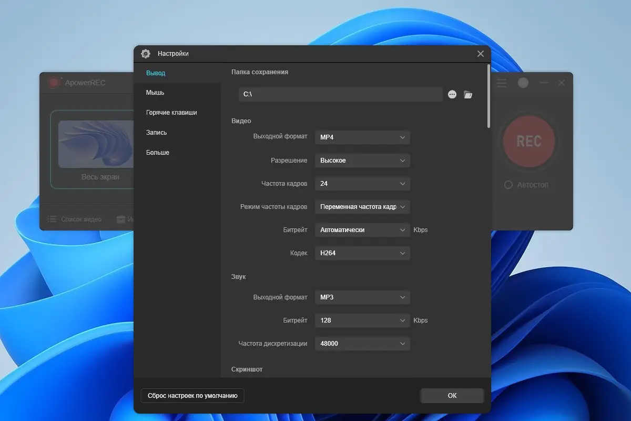The height and width of the screenshot is (421, 631).
Task: Click the Сброс настроек по умолчанию button
Action: [192, 396]
